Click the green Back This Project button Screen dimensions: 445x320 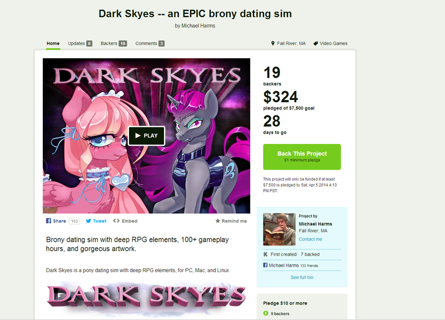(302, 157)
